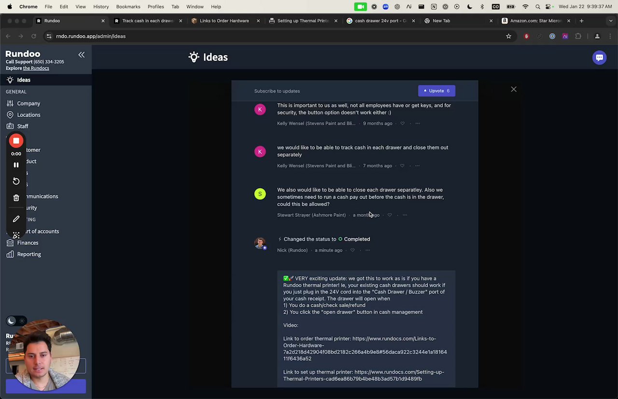
Task: Click the confetti effects icon in recorder
Action: coord(16,235)
